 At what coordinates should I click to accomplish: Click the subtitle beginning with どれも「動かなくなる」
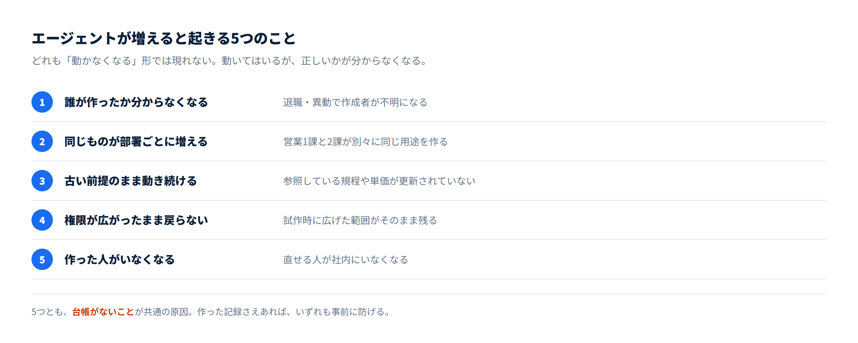point(230,61)
